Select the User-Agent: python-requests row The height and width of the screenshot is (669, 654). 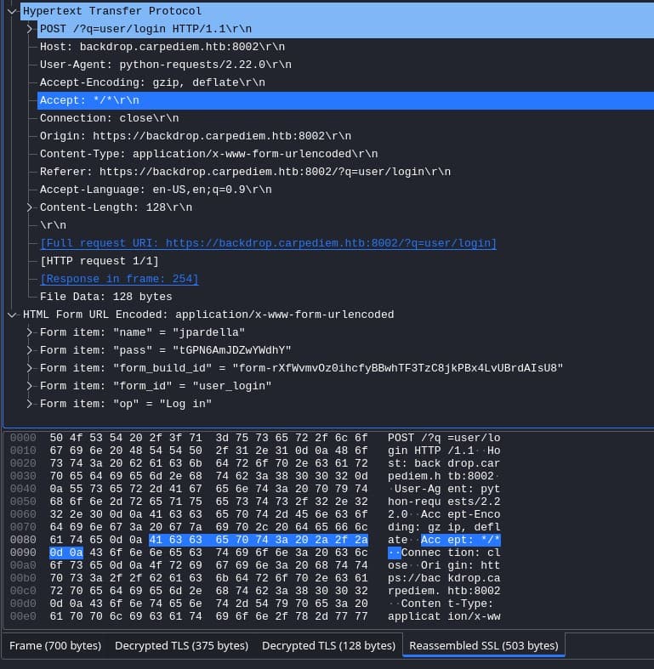[346, 65]
